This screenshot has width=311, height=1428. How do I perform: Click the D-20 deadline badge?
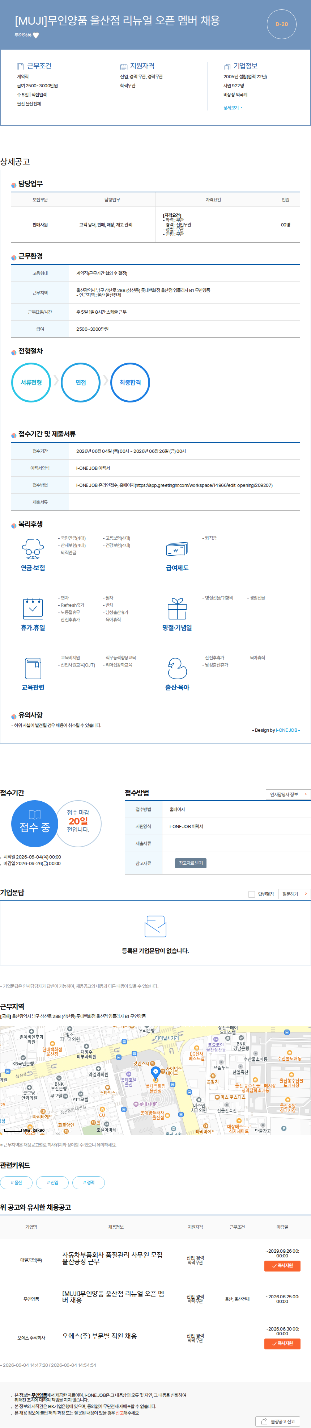(x=282, y=24)
